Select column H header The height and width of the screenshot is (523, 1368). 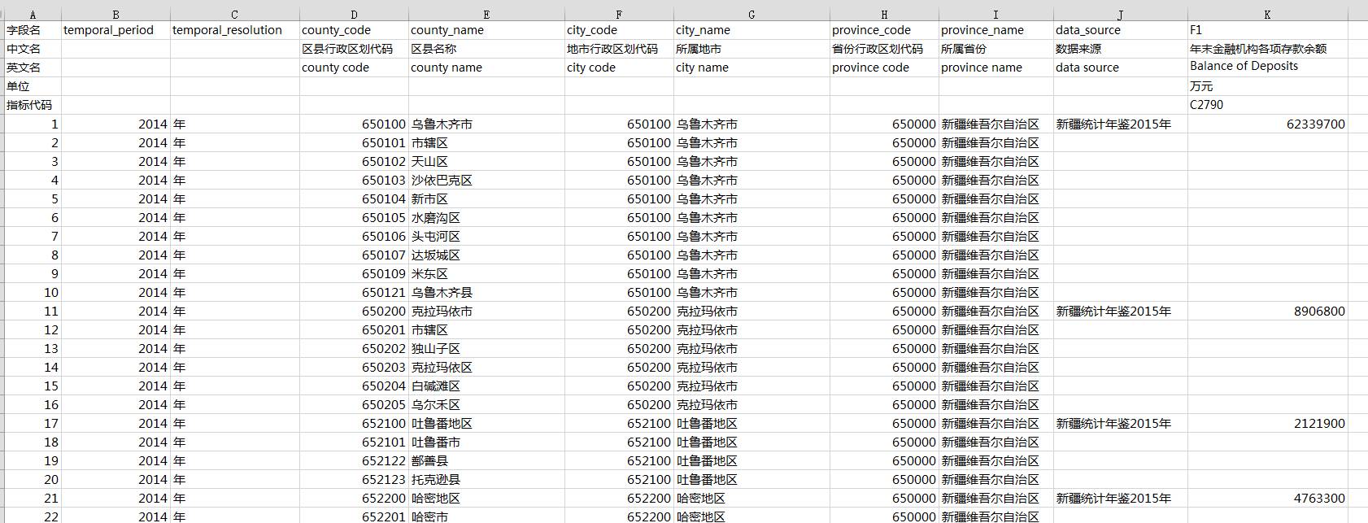tap(884, 15)
